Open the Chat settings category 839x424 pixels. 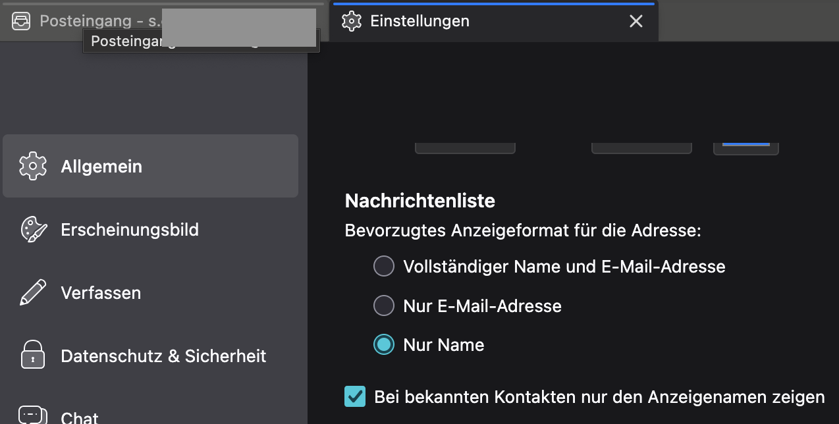(x=80, y=417)
